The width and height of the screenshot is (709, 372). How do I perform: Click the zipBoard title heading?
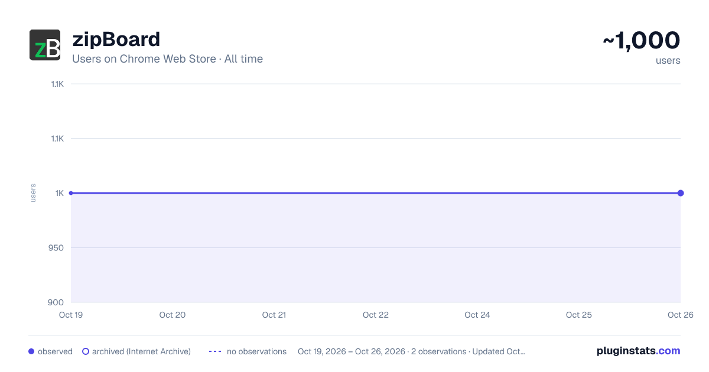(x=116, y=40)
